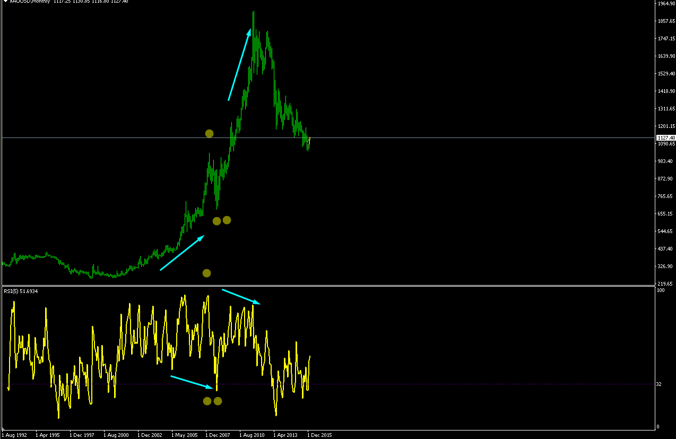Click the 1 May 2005 date label
676x439 pixels.
tap(184, 435)
